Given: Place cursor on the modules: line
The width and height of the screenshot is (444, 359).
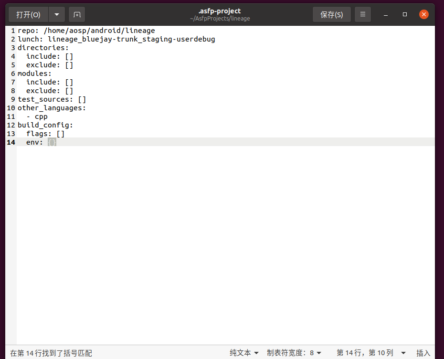Looking at the screenshot, I should point(34,74).
